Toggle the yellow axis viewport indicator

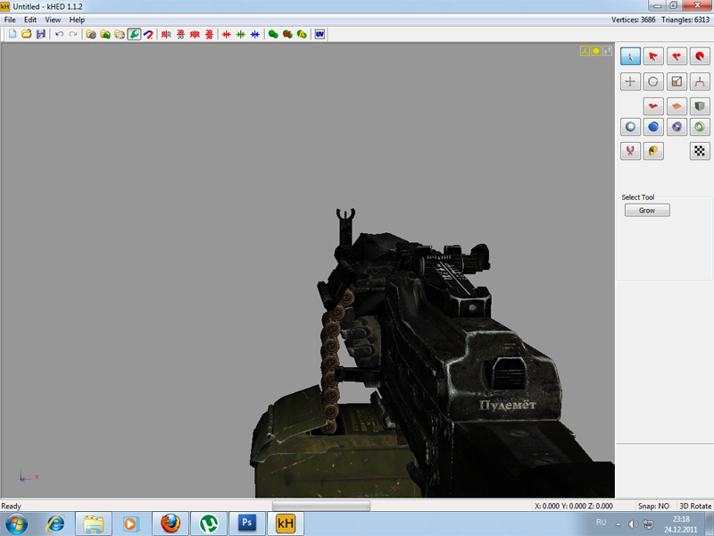coord(585,51)
